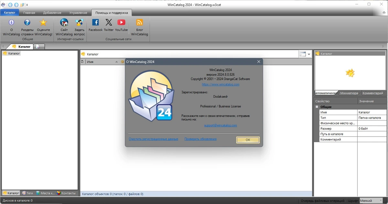Open Разделы справки help topics
The width and height of the screenshot is (388, 204).
(27, 27)
